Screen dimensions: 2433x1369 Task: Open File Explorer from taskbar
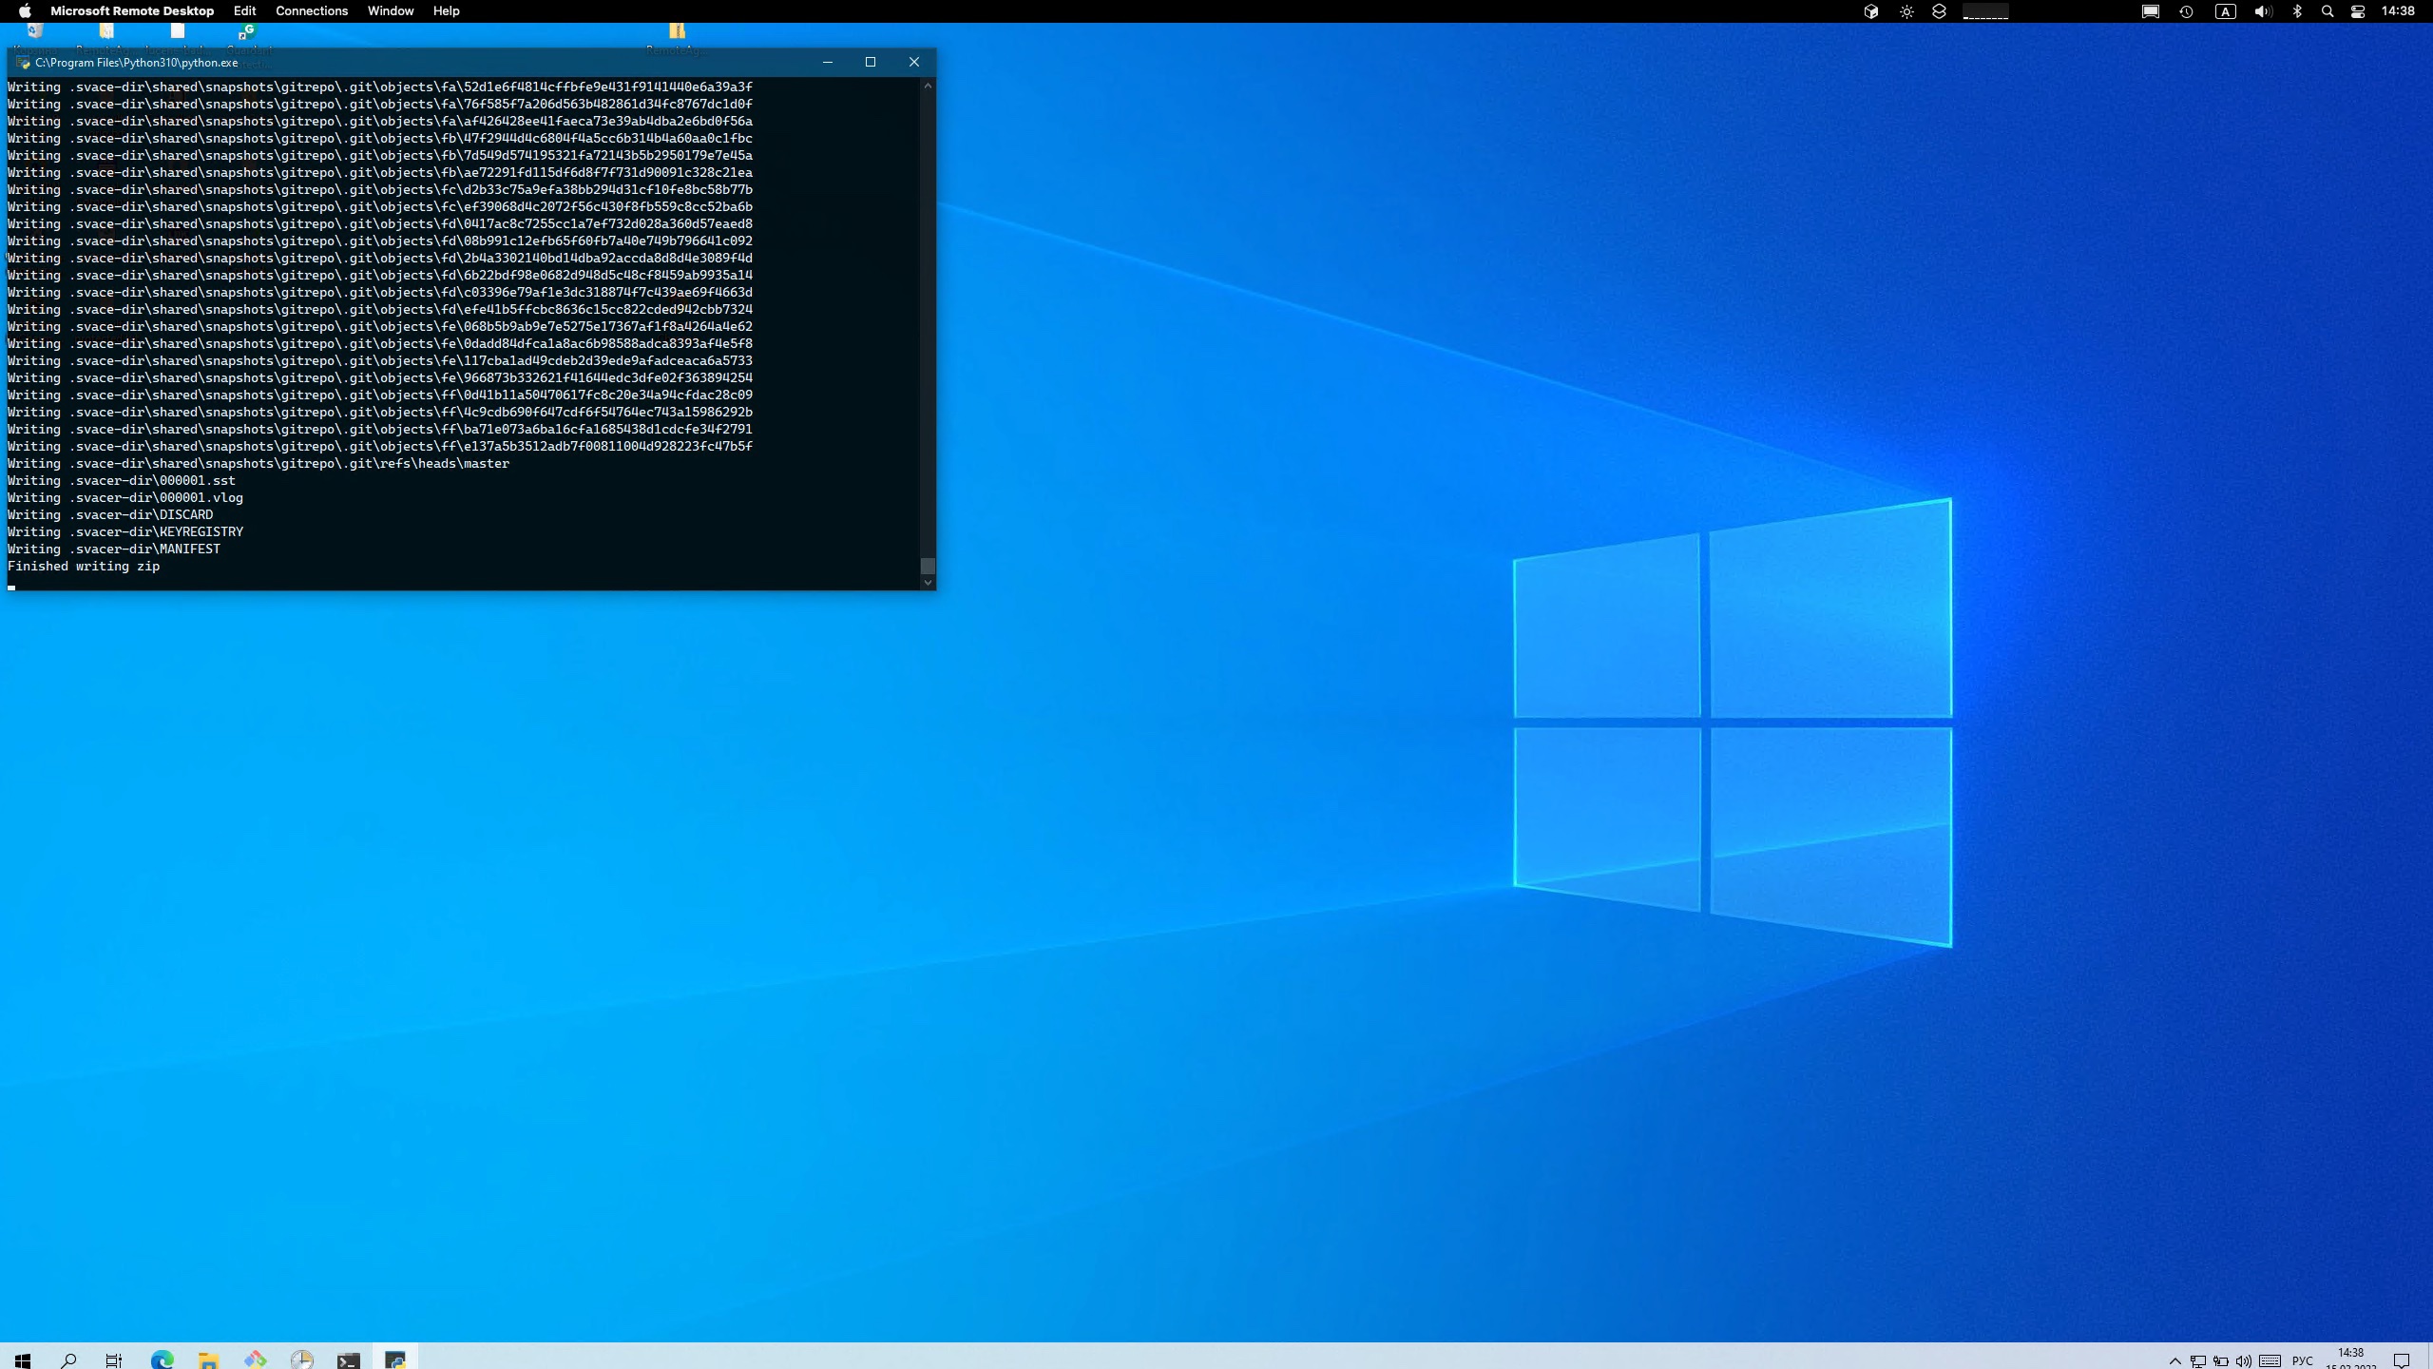[x=209, y=1359]
